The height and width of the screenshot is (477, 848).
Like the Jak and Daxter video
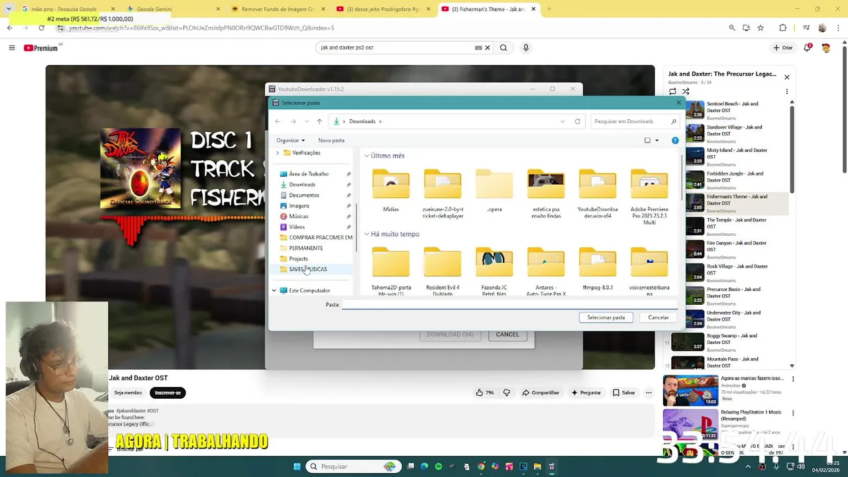click(x=485, y=393)
